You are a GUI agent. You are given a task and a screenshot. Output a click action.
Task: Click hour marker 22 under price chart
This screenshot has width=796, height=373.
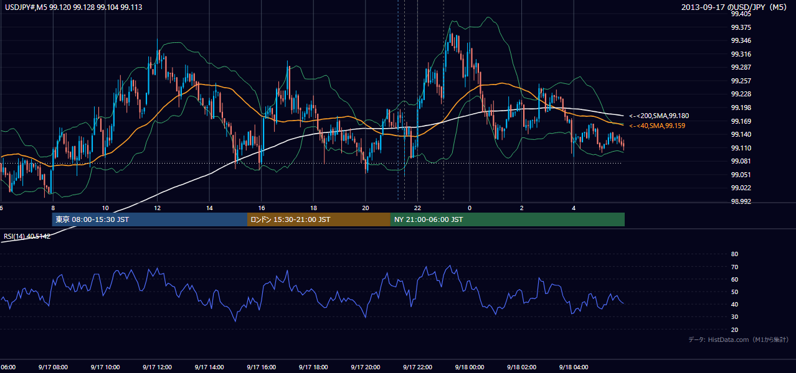point(418,208)
